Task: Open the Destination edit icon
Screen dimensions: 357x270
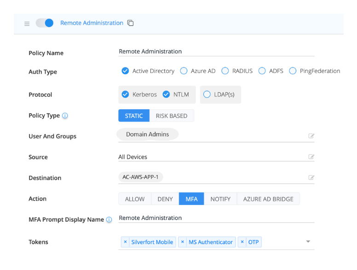Action: 311,178
